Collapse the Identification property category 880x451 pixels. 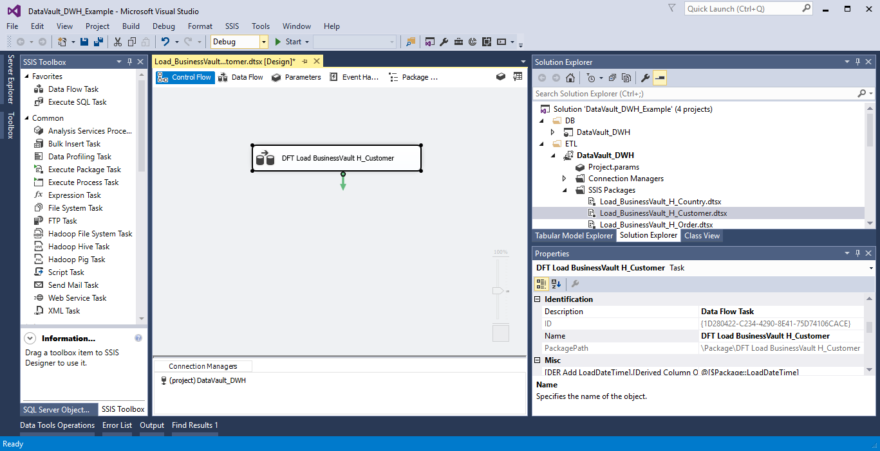click(x=538, y=299)
